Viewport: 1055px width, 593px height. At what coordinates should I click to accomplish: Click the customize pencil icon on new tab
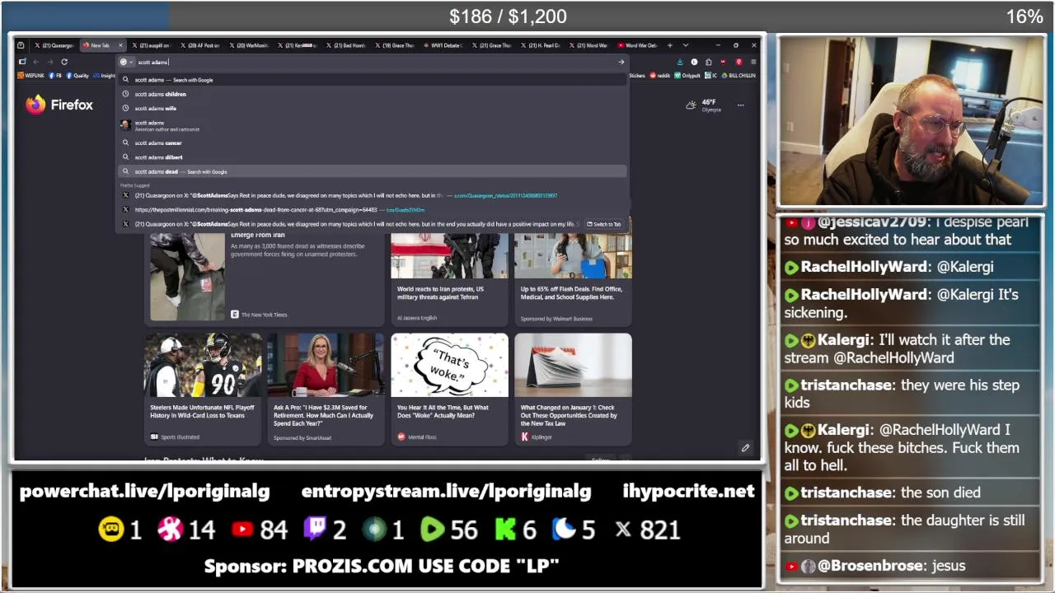(745, 448)
